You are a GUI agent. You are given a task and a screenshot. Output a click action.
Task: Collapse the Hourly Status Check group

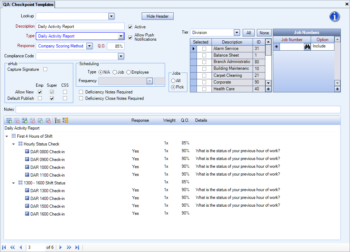click(x=13, y=144)
